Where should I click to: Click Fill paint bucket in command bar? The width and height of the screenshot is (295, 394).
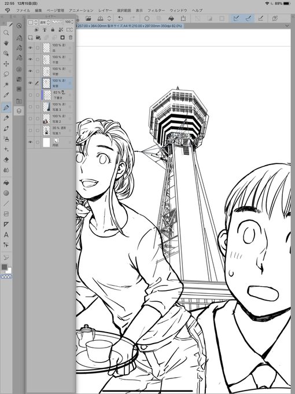pyautogui.click(x=171, y=19)
